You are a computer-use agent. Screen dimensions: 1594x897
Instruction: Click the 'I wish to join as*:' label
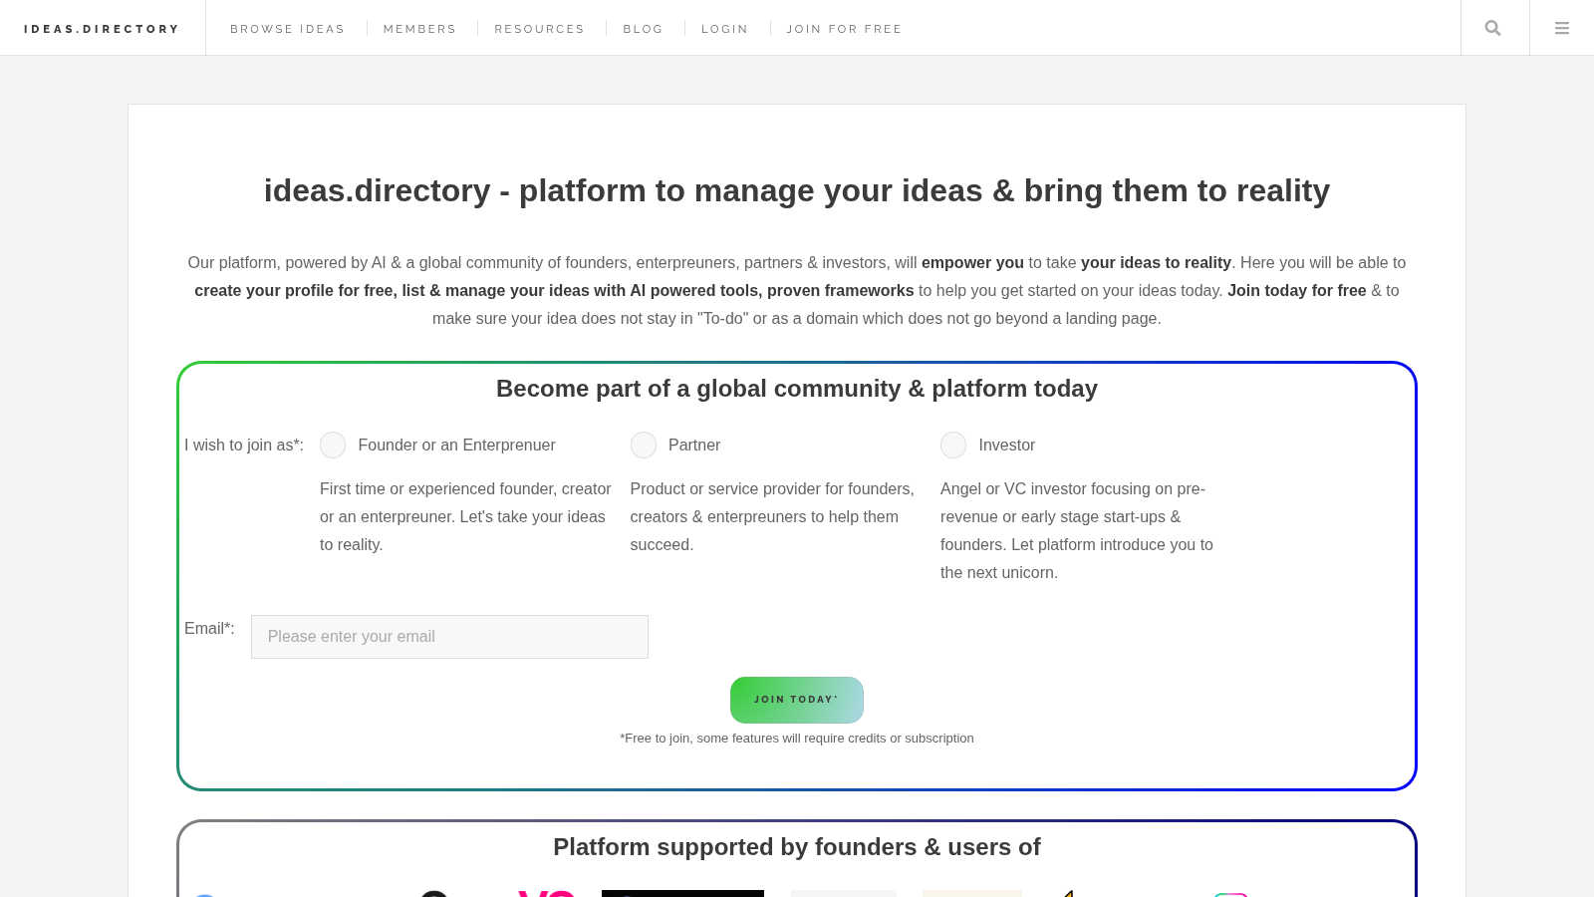244,445
